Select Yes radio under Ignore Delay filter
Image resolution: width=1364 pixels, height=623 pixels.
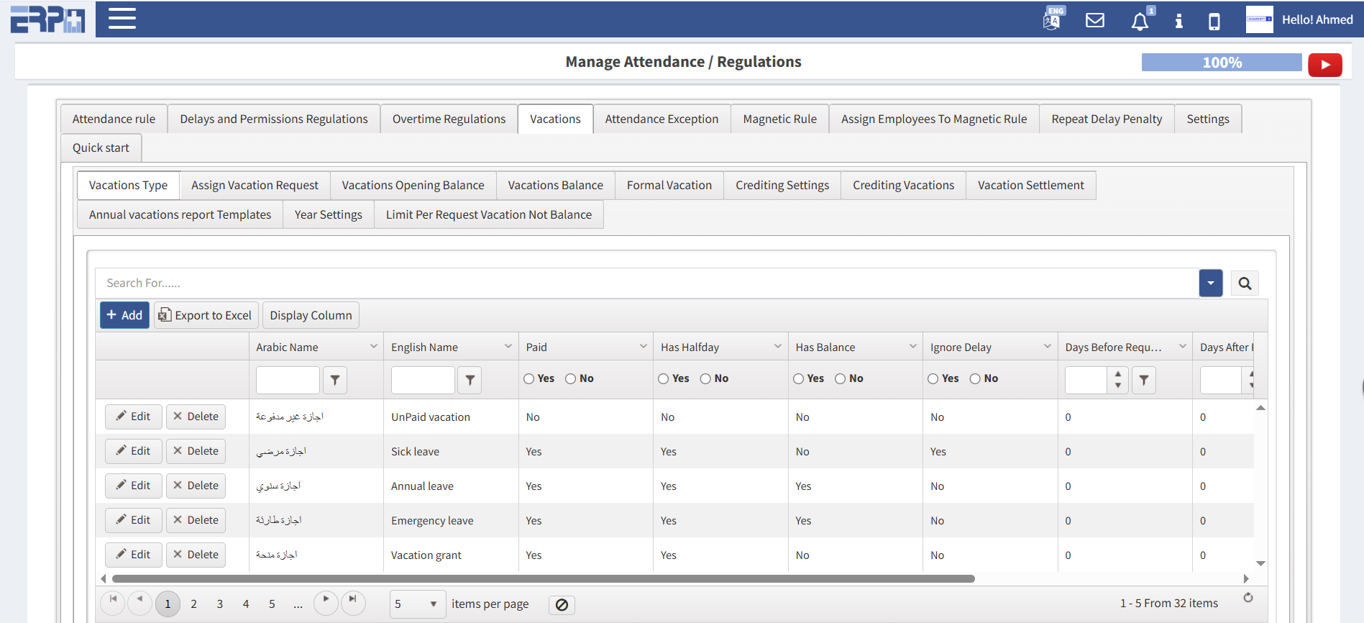click(x=933, y=379)
